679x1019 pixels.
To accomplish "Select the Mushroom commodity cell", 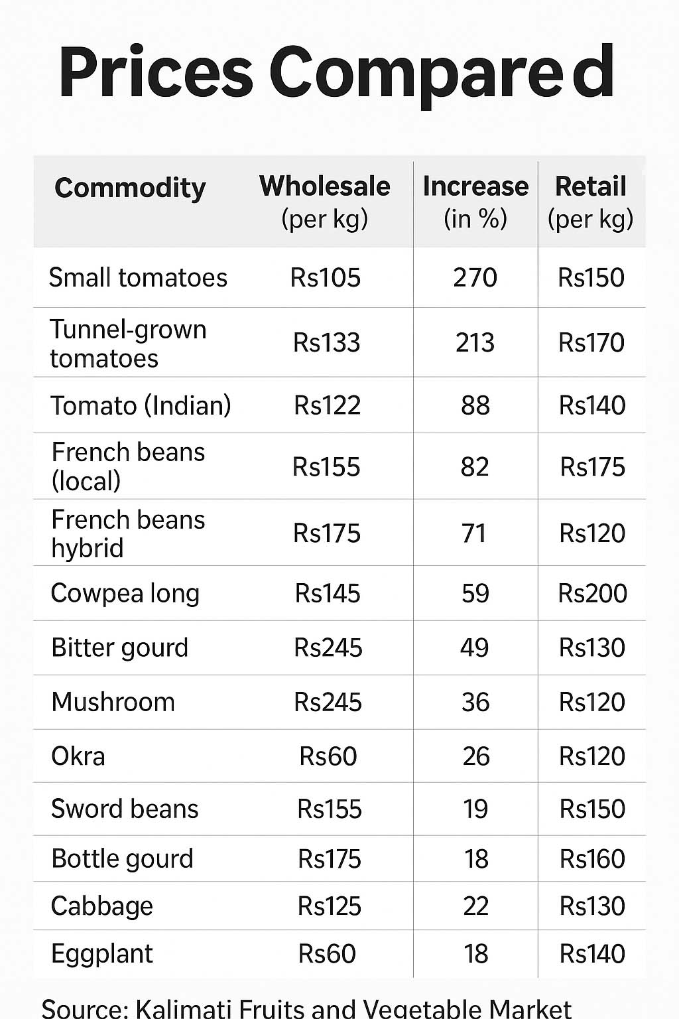I will click(x=113, y=702).
